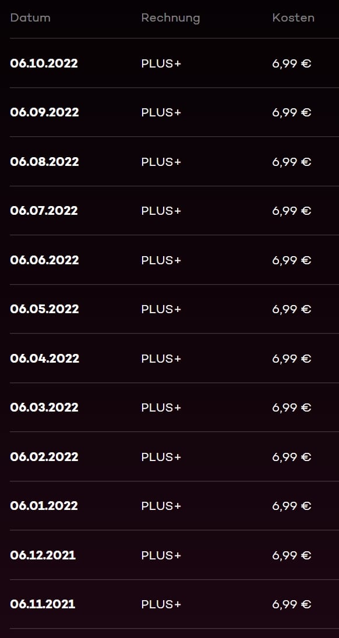Select PLUS+ invoice in the 06.01.2022 row
Image resolution: width=339 pixels, height=638 pixels.
pos(161,506)
